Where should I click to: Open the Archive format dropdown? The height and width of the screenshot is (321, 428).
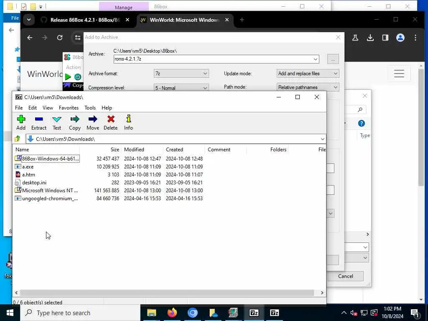(x=181, y=74)
